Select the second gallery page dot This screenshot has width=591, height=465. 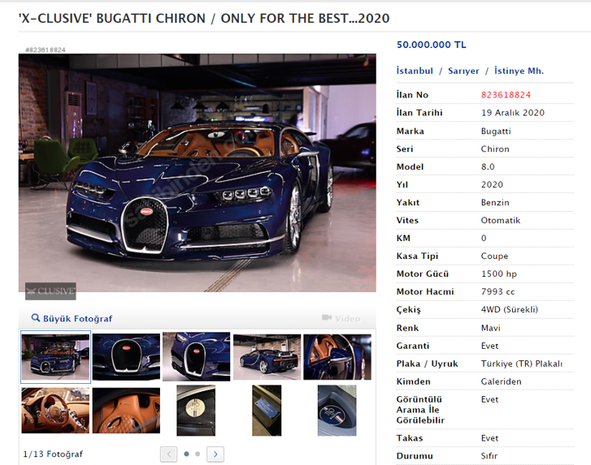coord(198,454)
